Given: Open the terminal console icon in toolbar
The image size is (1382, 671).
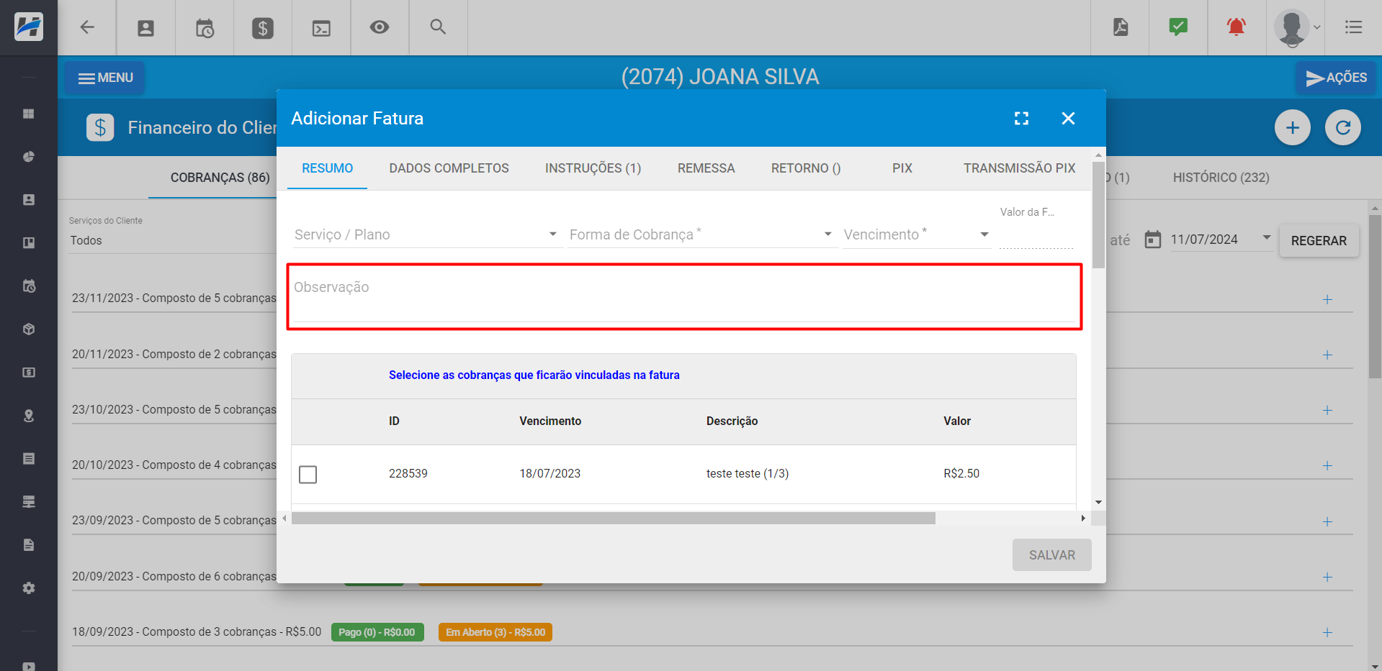Looking at the screenshot, I should [321, 28].
